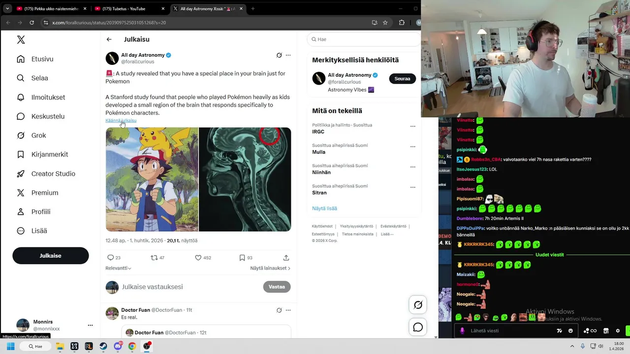
Task: Open Premium page
Action: coord(38,193)
